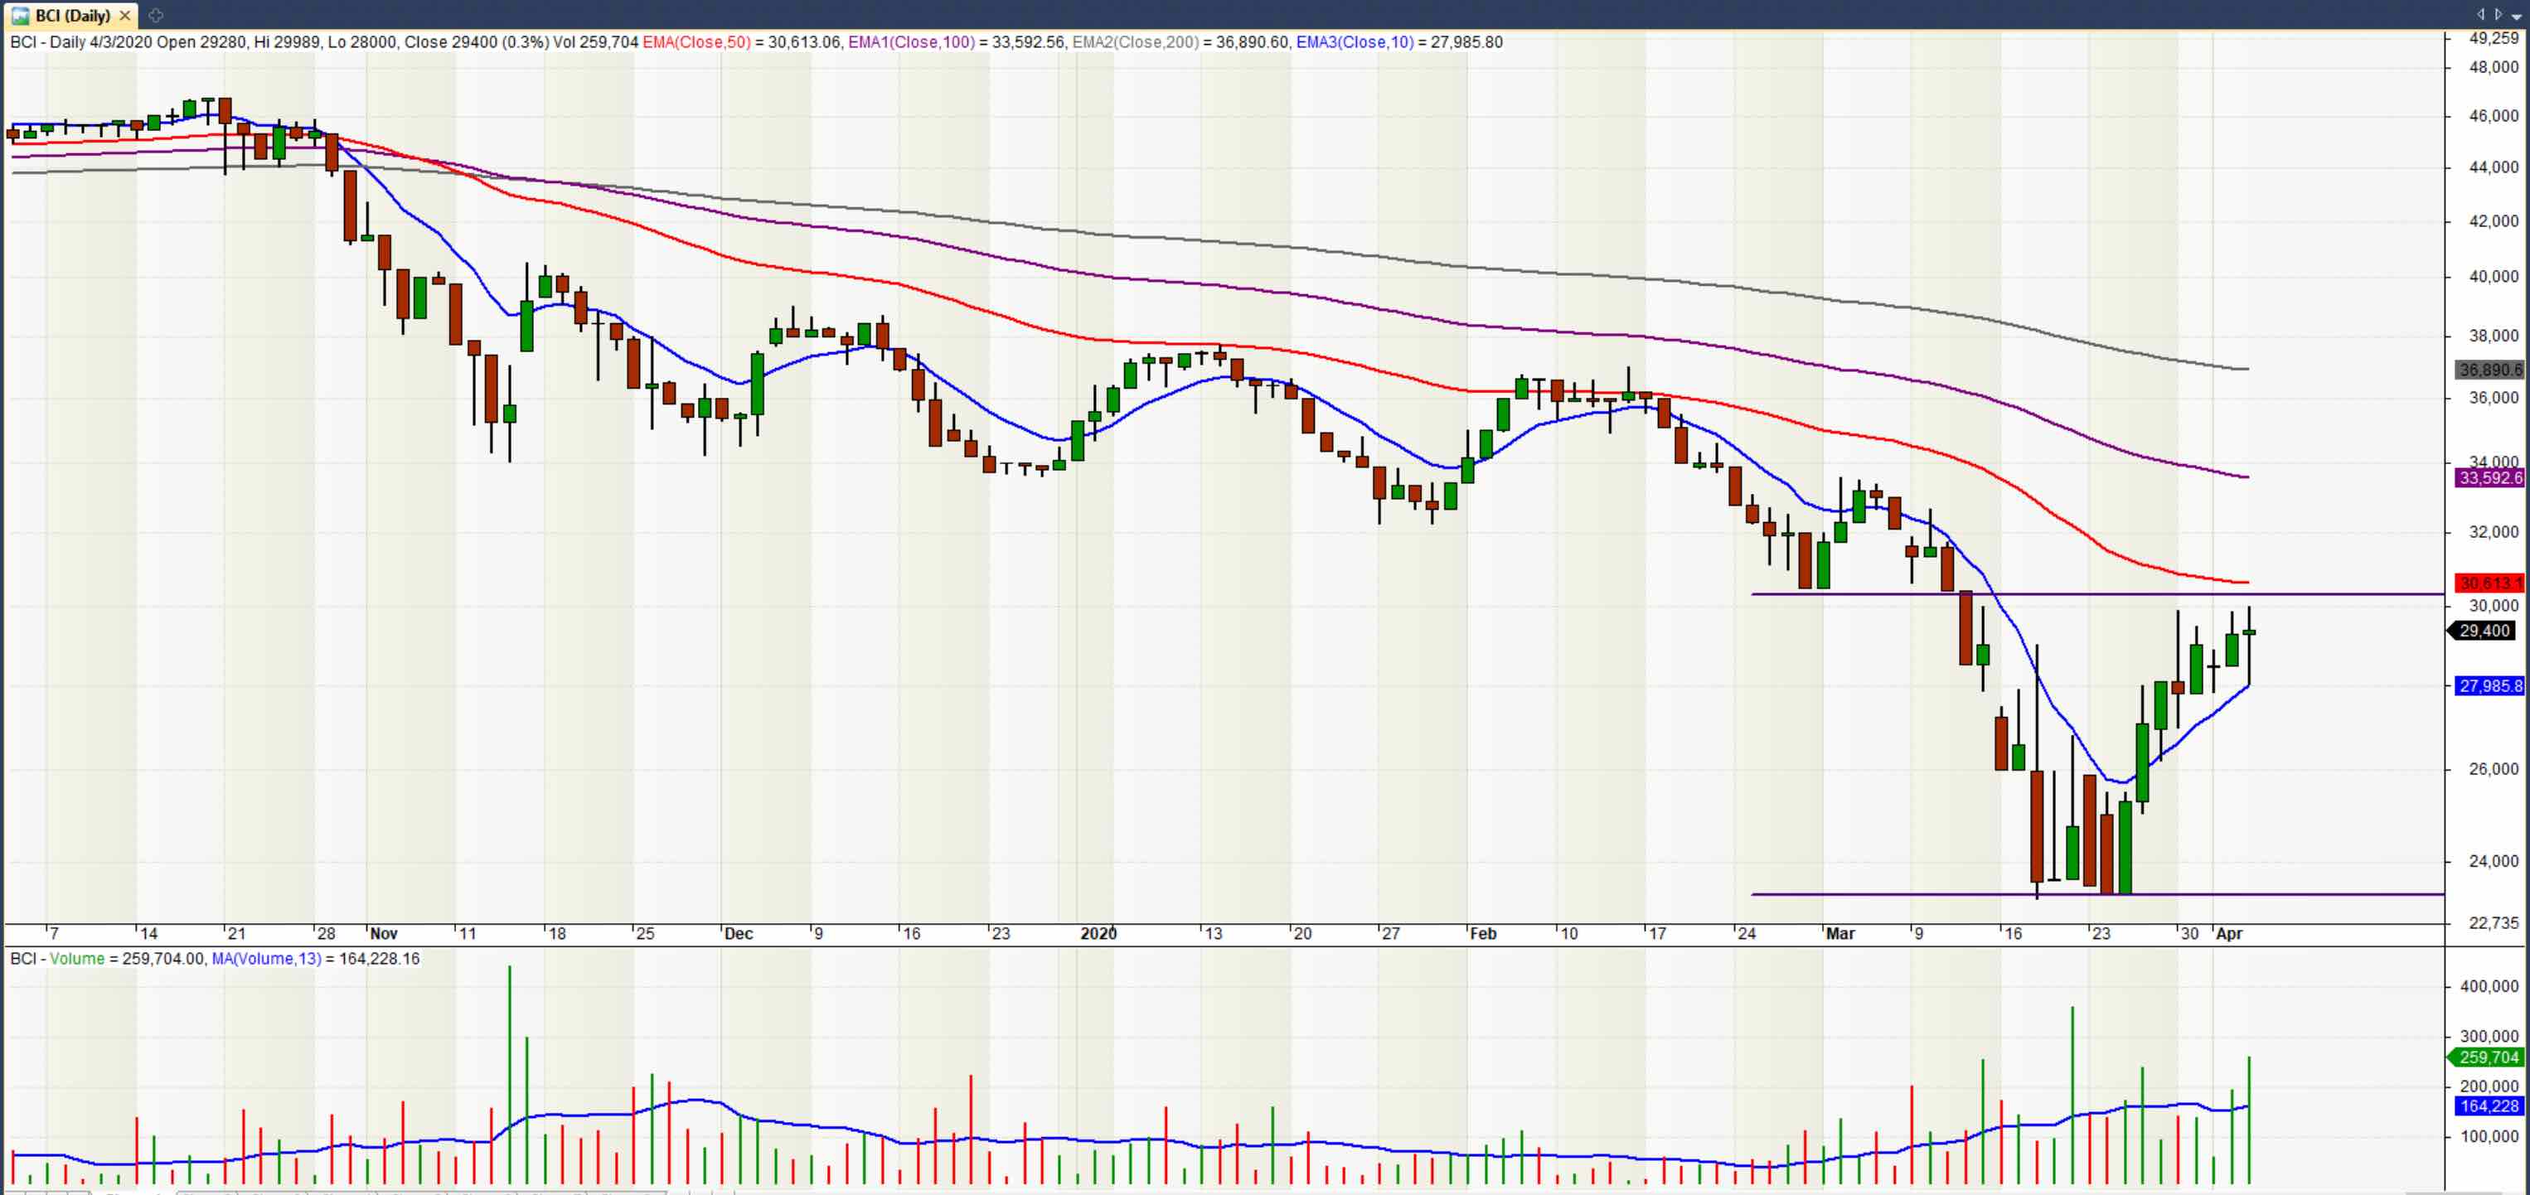Click the red 30,613 price axis marker
2530x1195 pixels.
[2488, 583]
